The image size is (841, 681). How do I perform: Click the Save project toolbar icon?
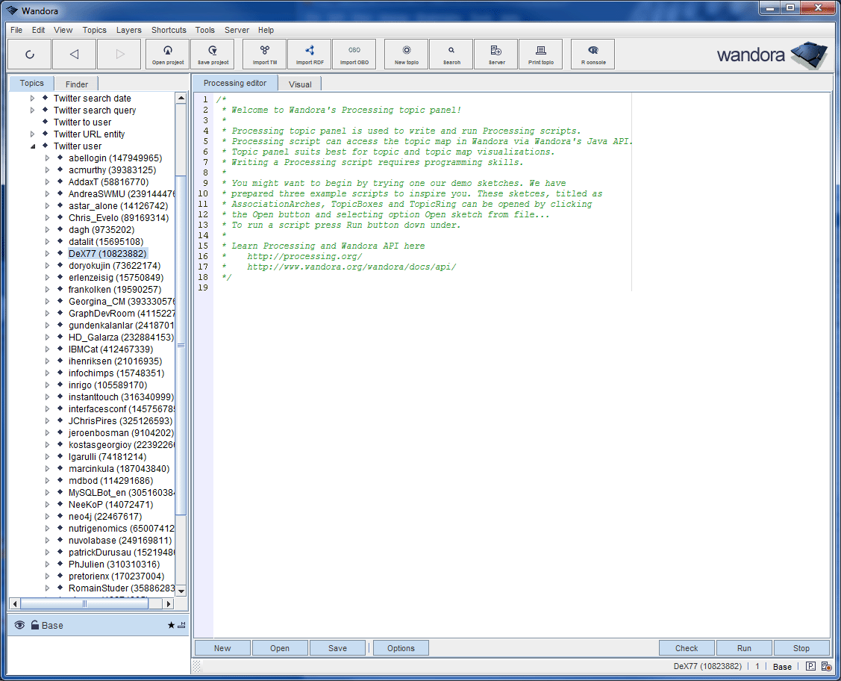pos(212,54)
